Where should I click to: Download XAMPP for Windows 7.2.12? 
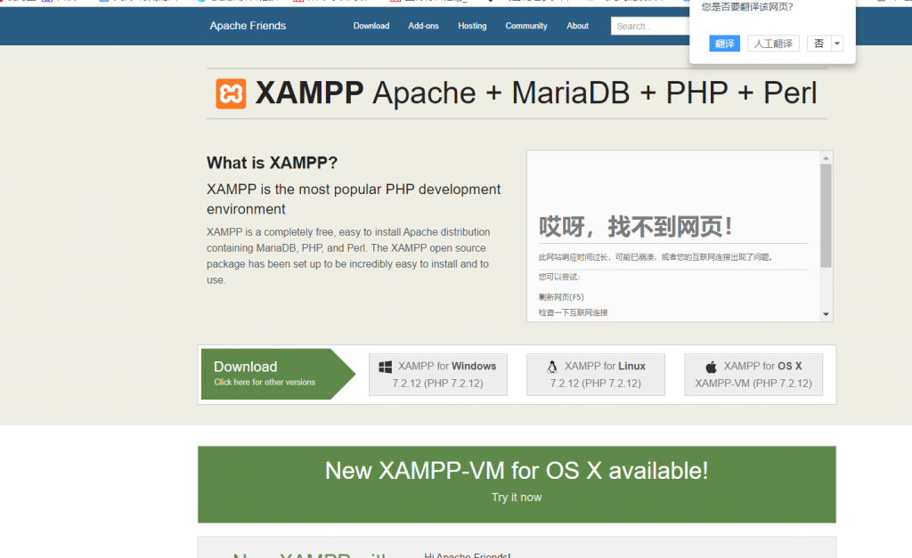click(x=438, y=375)
